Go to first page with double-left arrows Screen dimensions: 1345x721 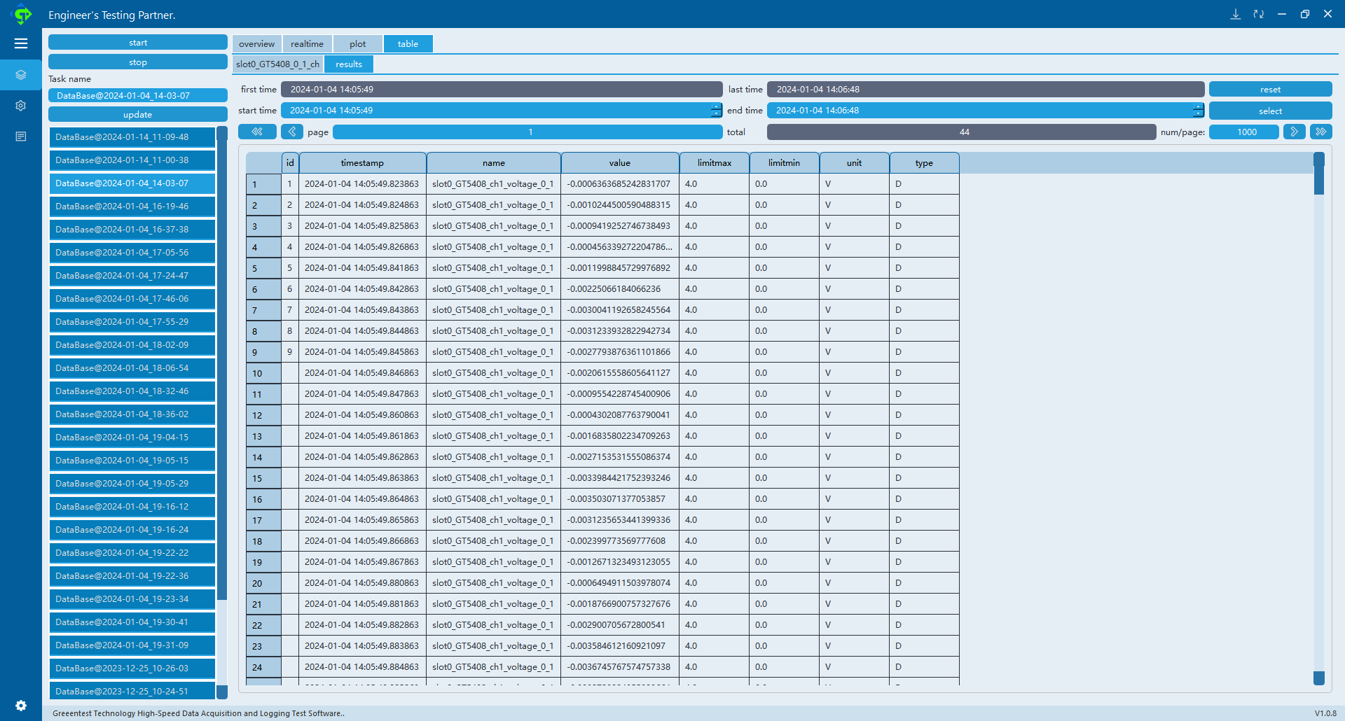(x=257, y=132)
